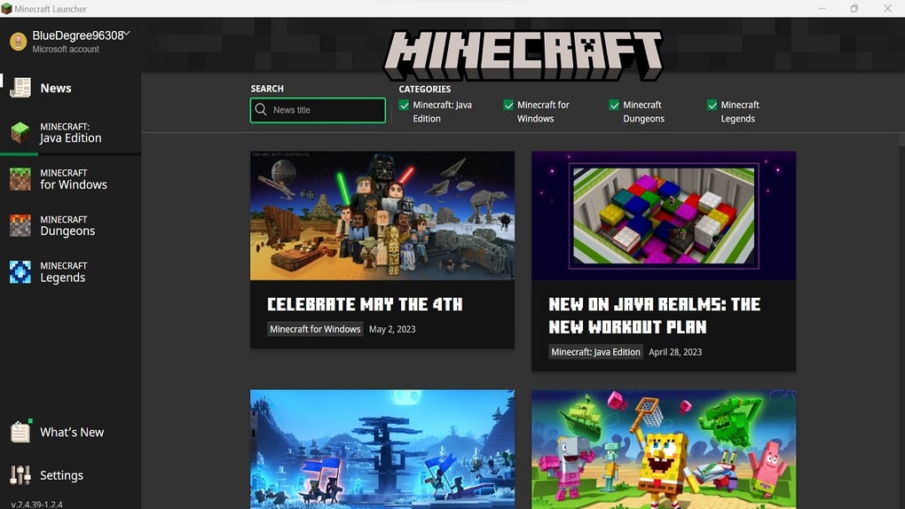Click the Minecraft Legends icon
The height and width of the screenshot is (509, 905).
click(20, 272)
